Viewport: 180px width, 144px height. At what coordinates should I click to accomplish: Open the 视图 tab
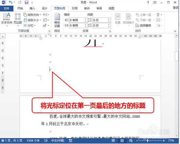pyautogui.click(x=111, y=8)
